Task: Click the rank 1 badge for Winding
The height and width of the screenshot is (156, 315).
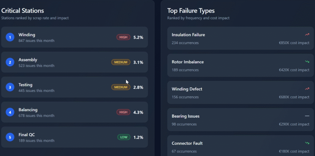Action: click(x=10, y=37)
